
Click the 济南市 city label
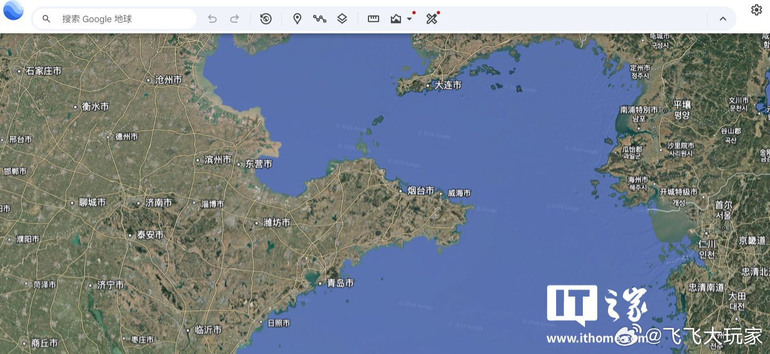point(158,203)
